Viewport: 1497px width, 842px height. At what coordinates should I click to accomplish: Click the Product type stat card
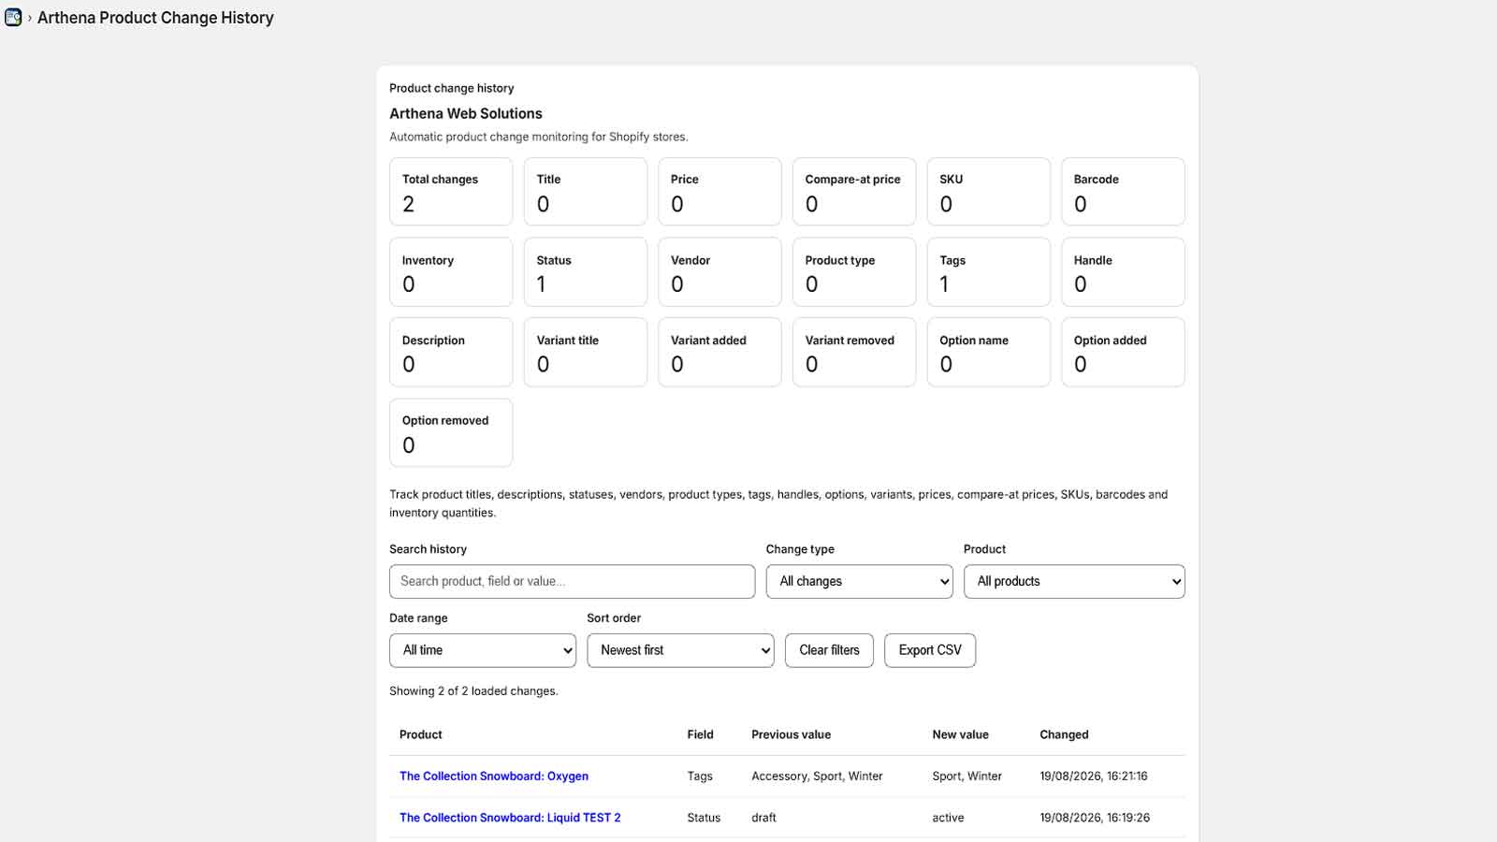coord(854,272)
